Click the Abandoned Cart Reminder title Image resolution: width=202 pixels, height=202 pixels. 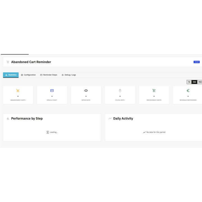[x=31, y=62]
